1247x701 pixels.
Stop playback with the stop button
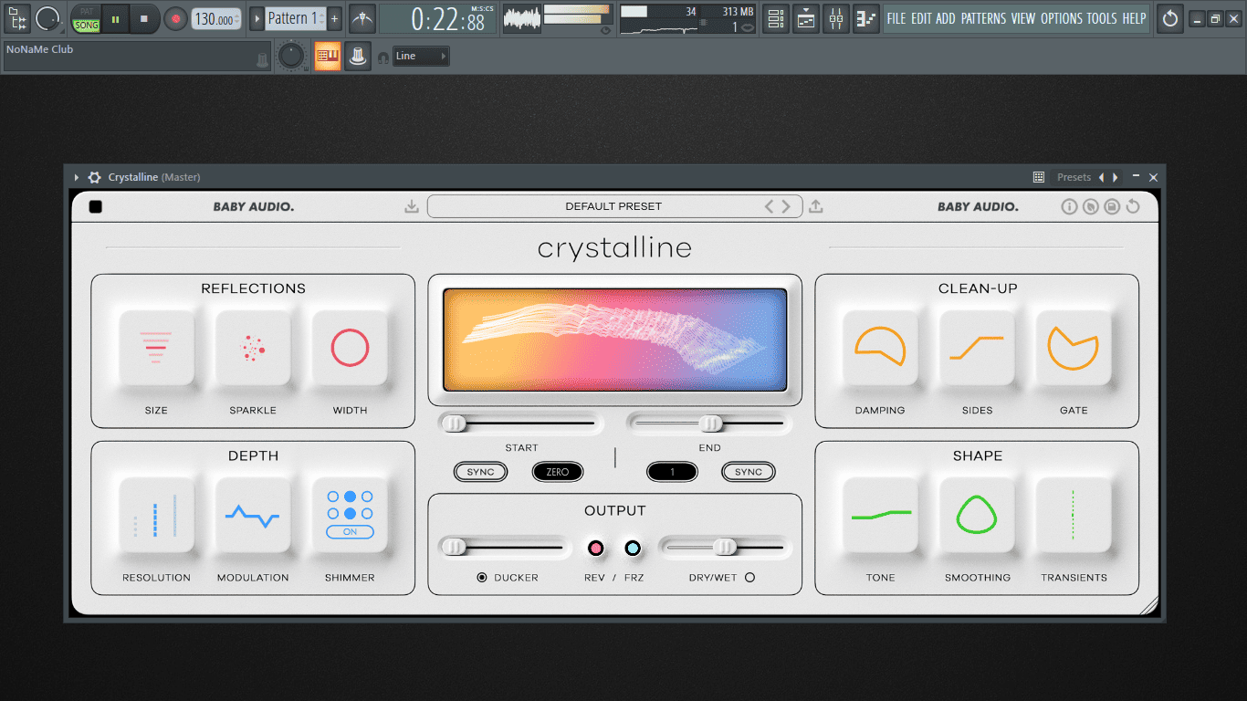[144, 18]
